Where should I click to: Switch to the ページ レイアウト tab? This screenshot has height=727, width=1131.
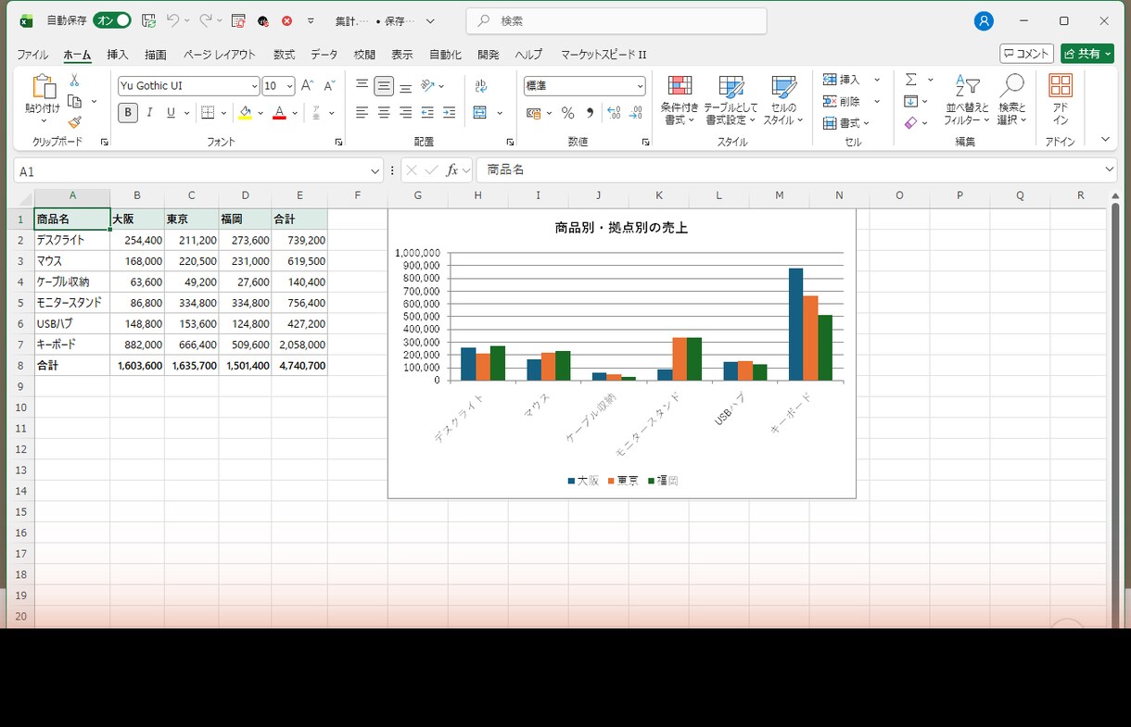coord(219,55)
